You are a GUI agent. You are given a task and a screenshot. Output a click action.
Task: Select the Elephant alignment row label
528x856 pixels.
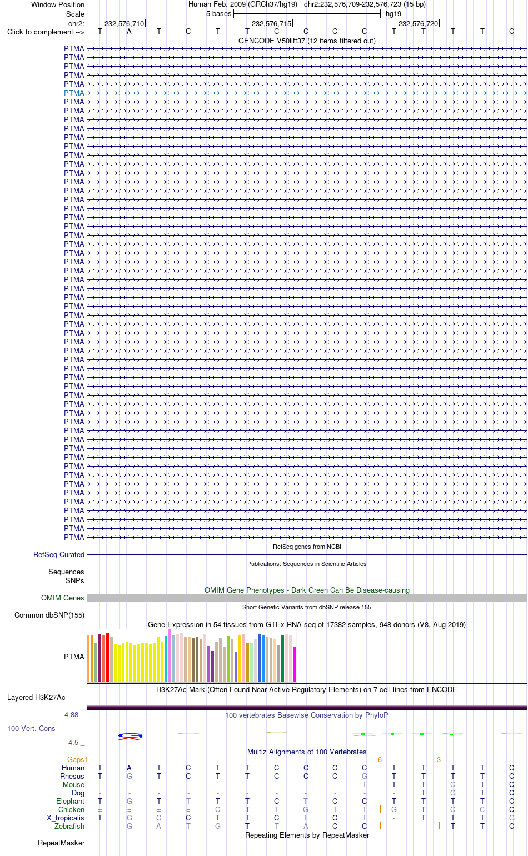[x=70, y=801]
